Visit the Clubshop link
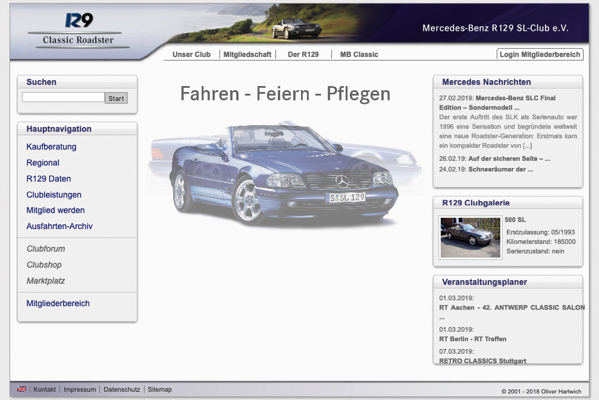Image resolution: width=599 pixels, height=400 pixels. (44, 265)
